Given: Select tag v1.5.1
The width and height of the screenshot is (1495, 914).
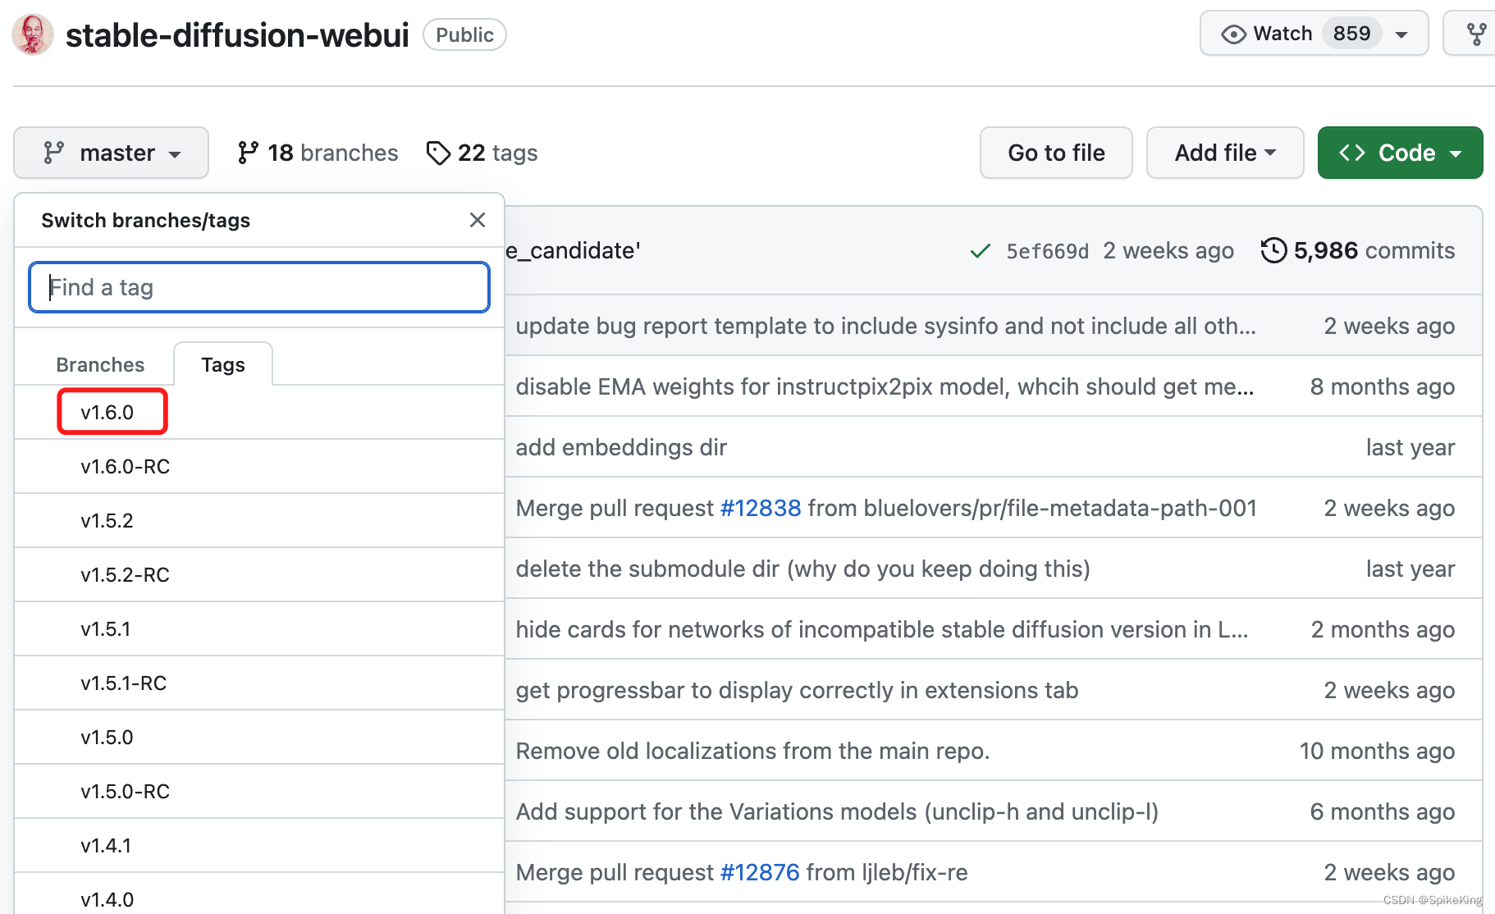Looking at the screenshot, I should pyautogui.click(x=259, y=628).
